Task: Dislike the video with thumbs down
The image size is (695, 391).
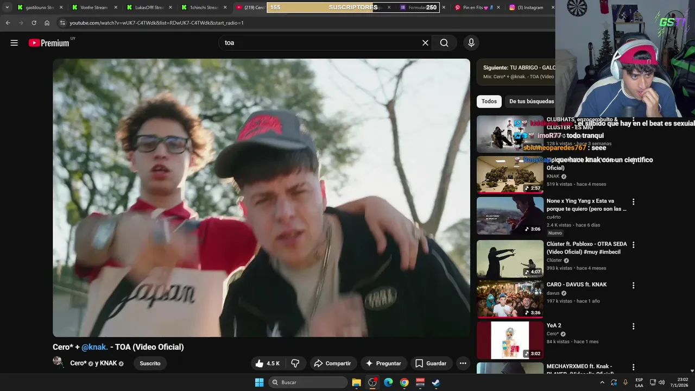Action: (295, 363)
